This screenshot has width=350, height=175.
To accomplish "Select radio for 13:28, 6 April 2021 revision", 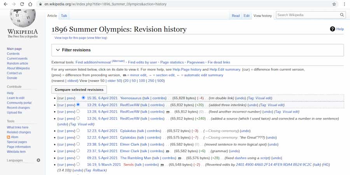I will pos(78,111).
